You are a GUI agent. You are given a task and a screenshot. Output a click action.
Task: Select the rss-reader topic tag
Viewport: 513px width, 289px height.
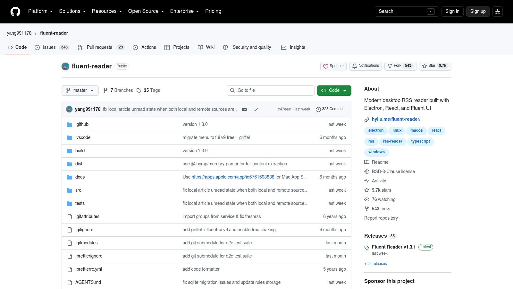click(x=393, y=141)
